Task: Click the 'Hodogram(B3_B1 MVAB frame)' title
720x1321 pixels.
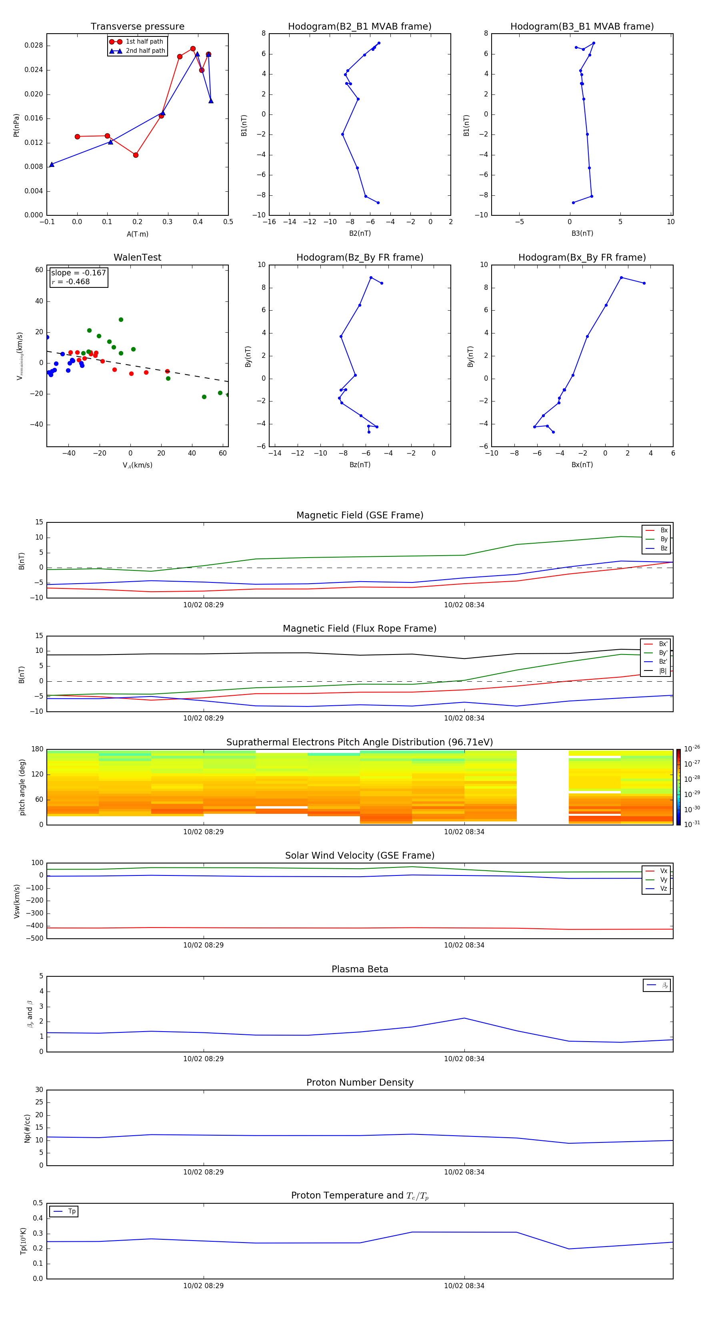Action: (582, 27)
